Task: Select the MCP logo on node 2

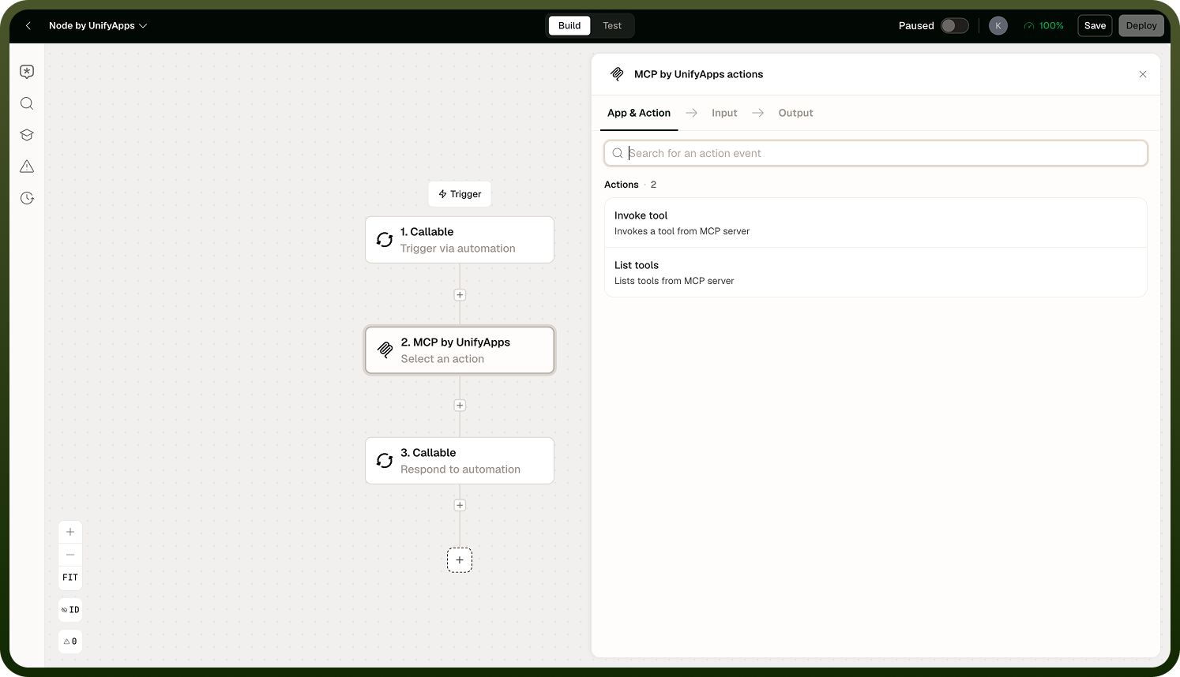Action: click(385, 350)
